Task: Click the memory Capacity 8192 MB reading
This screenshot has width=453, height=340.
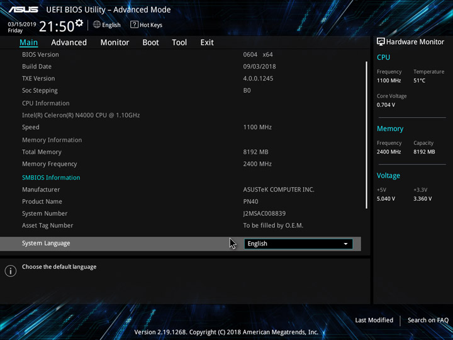Action: coord(424,152)
